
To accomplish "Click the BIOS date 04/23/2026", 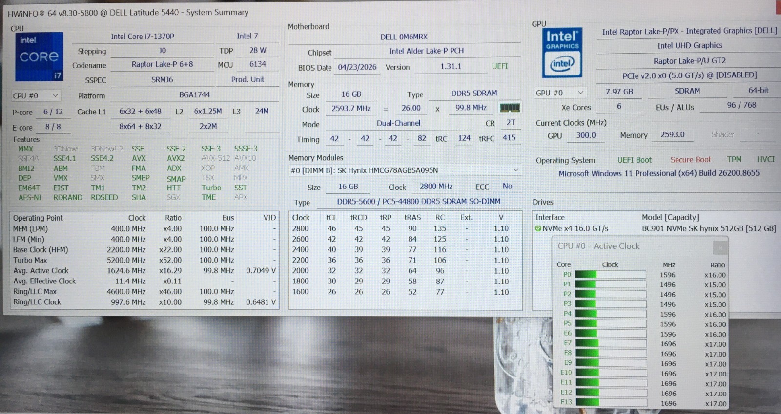I will coord(357,67).
